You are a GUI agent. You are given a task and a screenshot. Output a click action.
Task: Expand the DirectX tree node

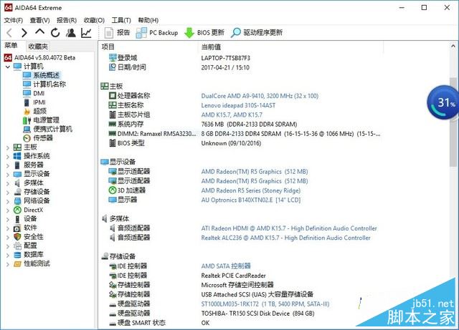coord(8,210)
